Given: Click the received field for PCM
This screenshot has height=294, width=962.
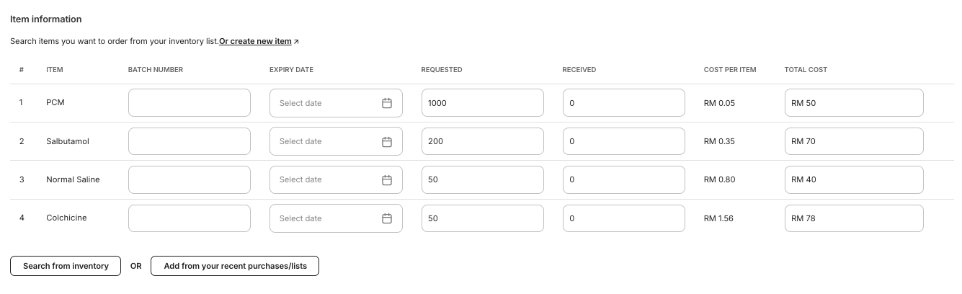Looking at the screenshot, I should pyautogui.click(x=624, y=103).
